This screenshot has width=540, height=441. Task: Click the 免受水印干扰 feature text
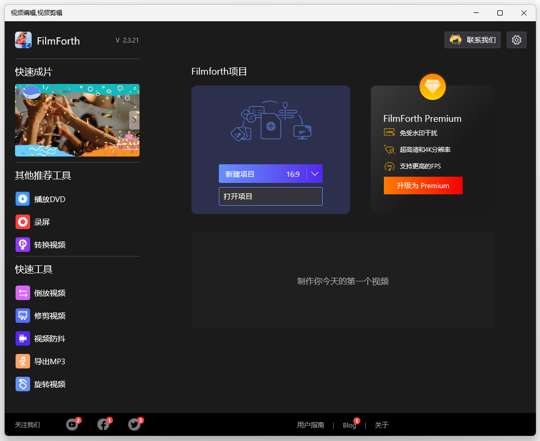(x=419, y=133)
